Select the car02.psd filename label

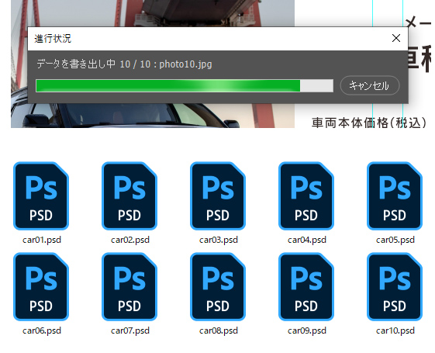coord(130,240)
